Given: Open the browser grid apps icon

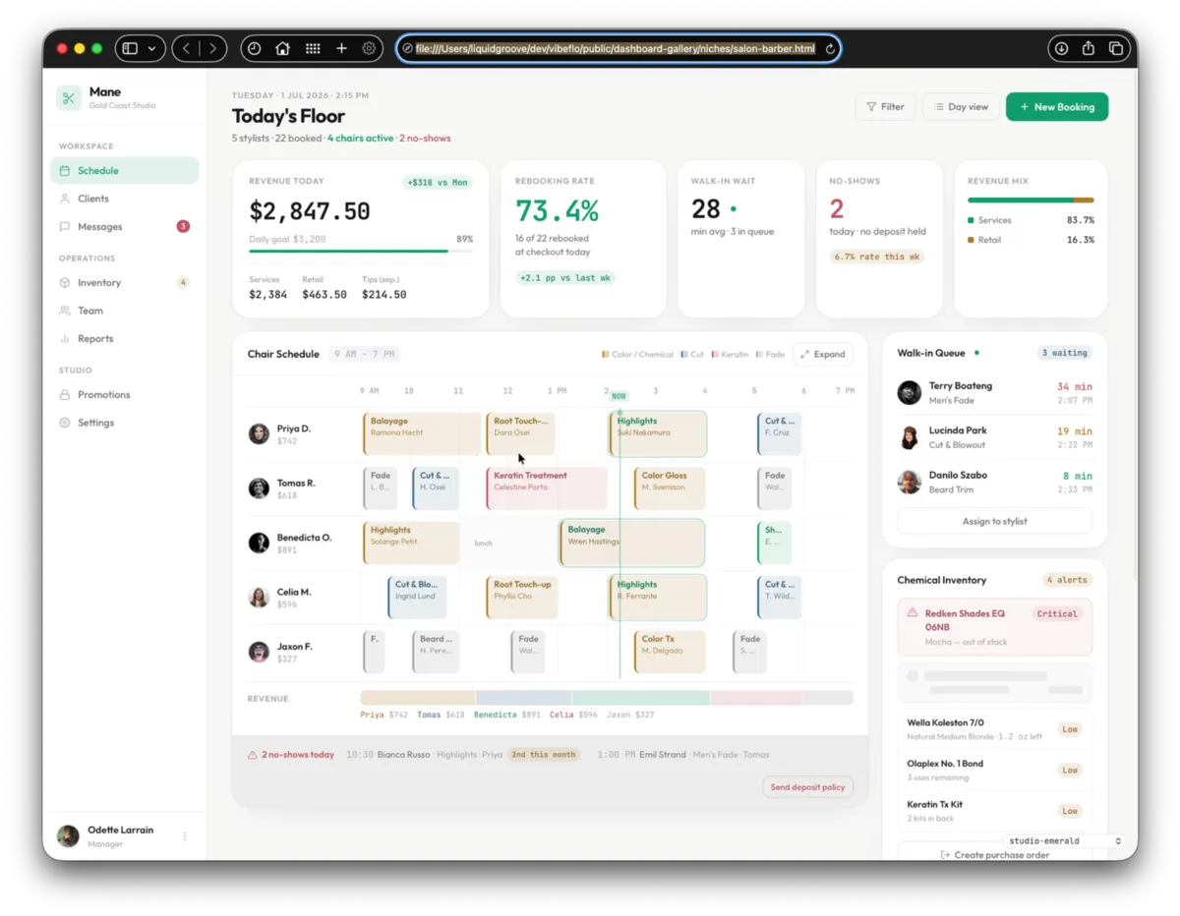Looking at the screenshot, I should click(313, 48).
